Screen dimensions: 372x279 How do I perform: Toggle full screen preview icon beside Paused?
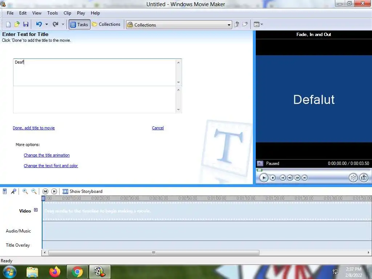pyautogui.click(x=260, y=163)
